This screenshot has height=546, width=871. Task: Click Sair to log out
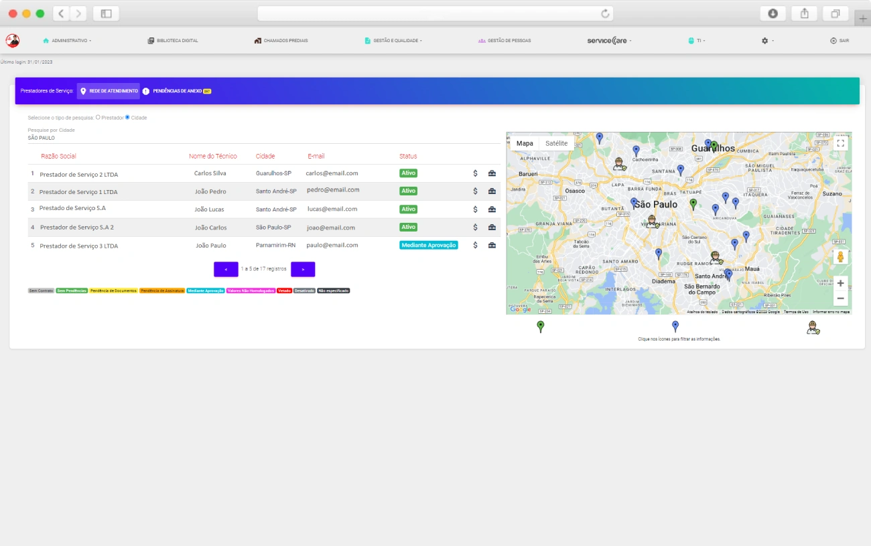click(840, 41)
